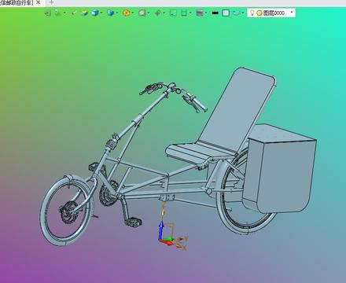Add a new tab with the plus button

click(x=52, y=2)
